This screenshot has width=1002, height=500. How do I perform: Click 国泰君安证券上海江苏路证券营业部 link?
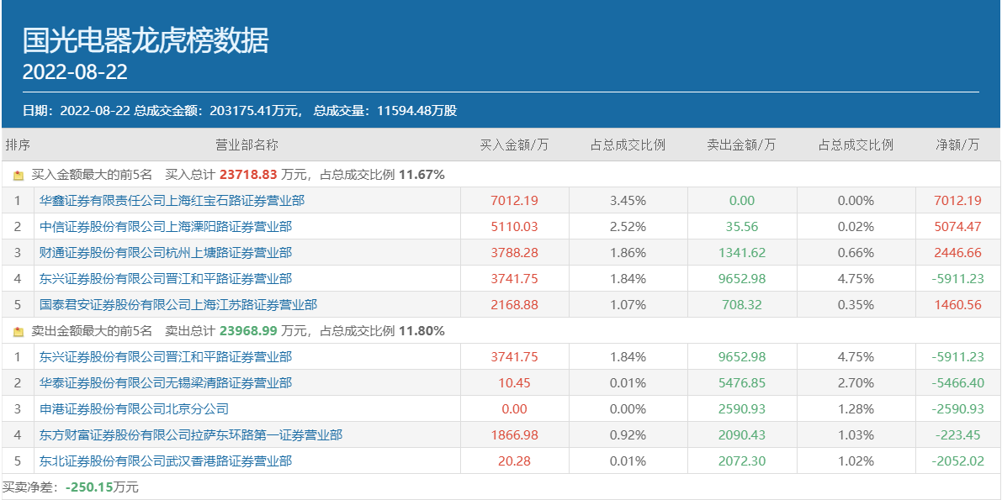click(178, 305)
